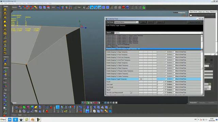Click the triangle icon in bottom toolbar
Screen dimensions: 218x122
pos(102,107)
